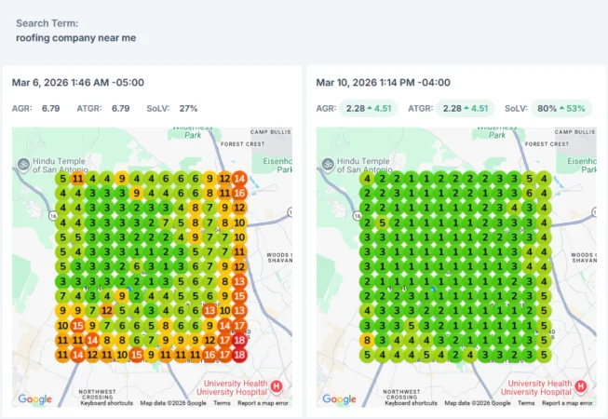Open Keyboard shortcuts on the left map
Image resolution: width=608 pixels, height=419 pixels.
pyautogui.click(x=107, y=403)
